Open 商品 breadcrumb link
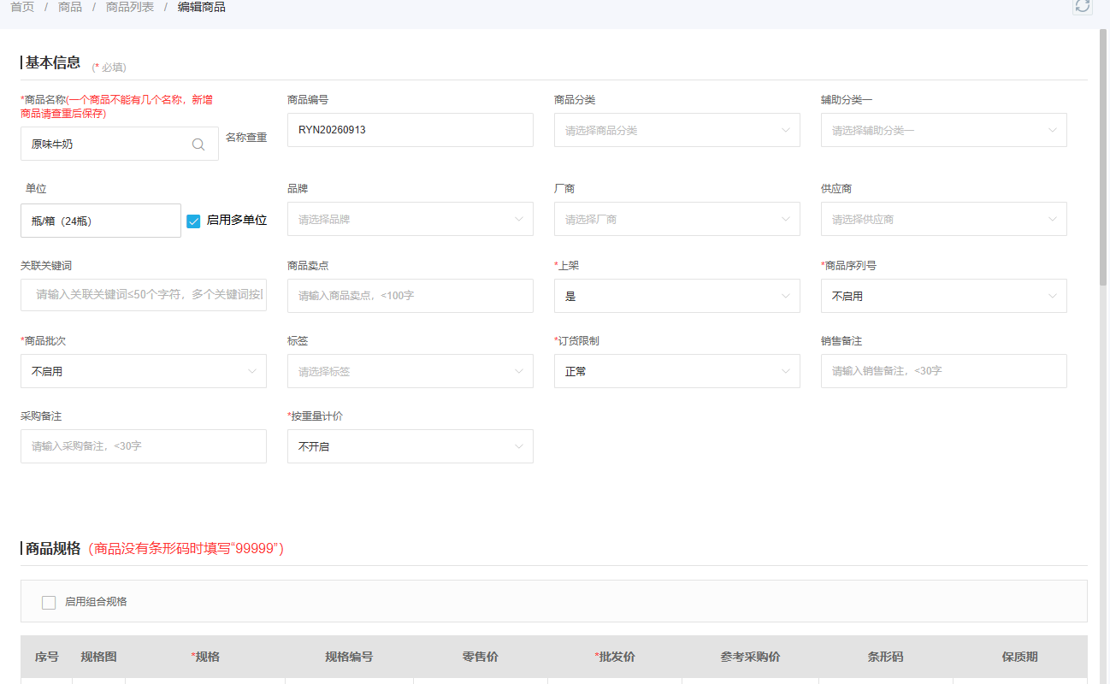This screenshot has width=1110, height=684. click(70, 7)
